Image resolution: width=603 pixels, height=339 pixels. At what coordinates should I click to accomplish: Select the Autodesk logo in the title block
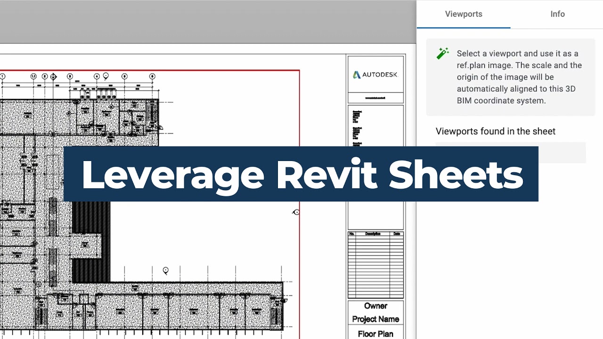[x=375, y=74]
